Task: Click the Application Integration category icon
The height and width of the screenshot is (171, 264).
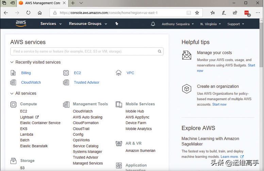Action: coord(119,166)
